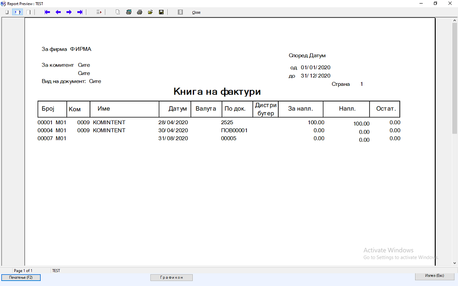Select the TEST tab at bottom
Screen dimensions: 458x286
[56, 271]
